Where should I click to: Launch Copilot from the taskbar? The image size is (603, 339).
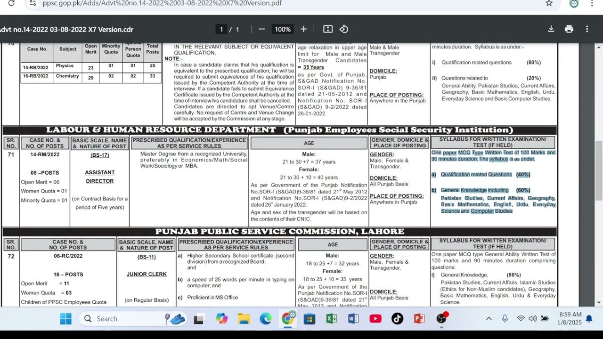pos(221,319)
